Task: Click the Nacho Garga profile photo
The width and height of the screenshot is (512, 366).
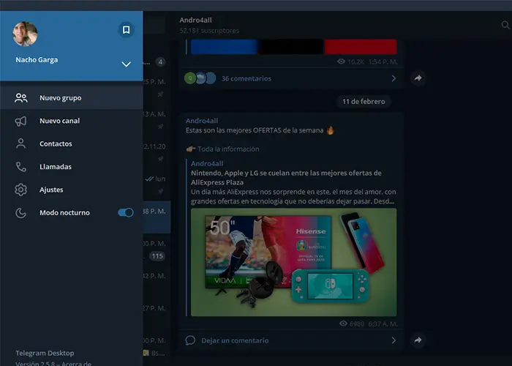Action: [25, 34]
